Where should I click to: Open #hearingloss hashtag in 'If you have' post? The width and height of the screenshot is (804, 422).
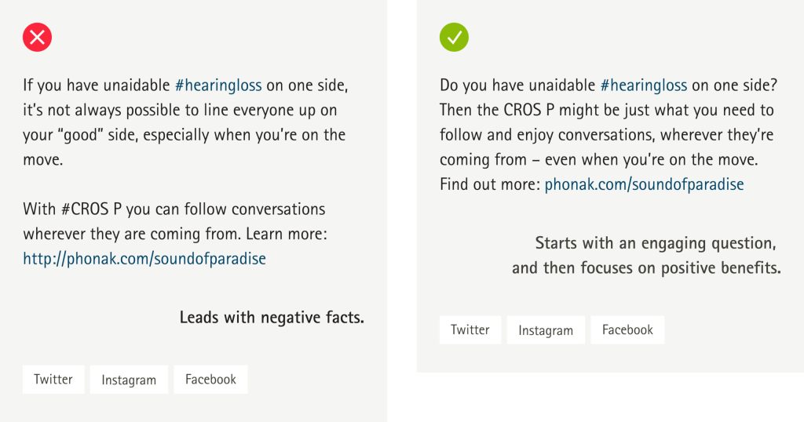[x=218, y=85]
